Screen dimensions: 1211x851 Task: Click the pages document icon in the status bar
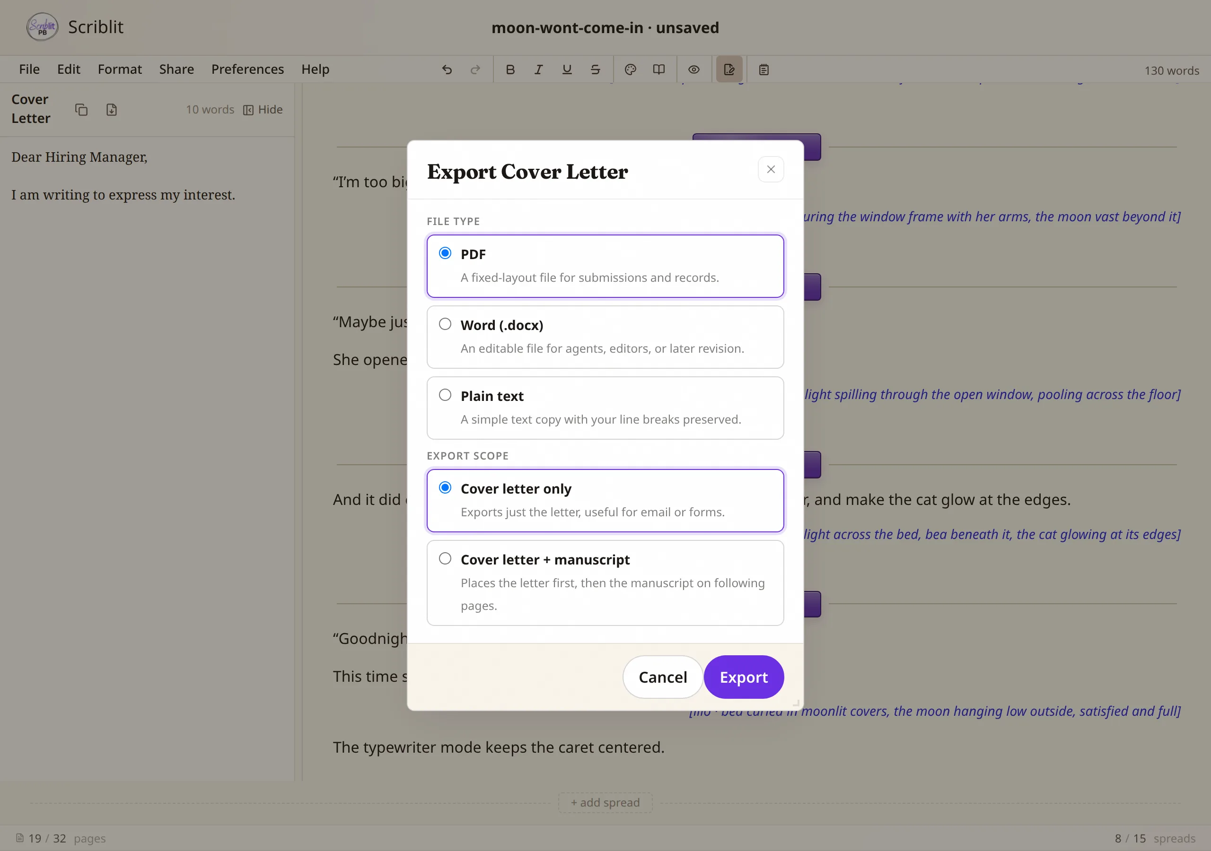(19, 838)
